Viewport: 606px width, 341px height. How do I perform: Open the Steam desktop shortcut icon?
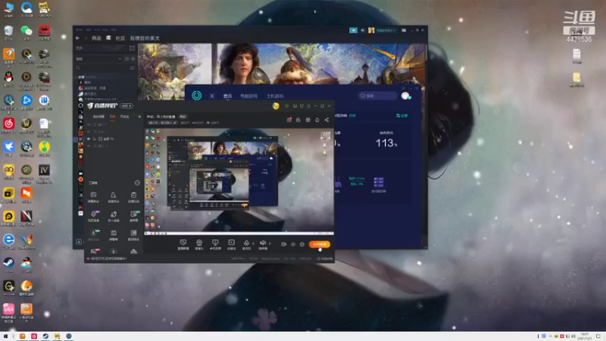click(8, 262)
